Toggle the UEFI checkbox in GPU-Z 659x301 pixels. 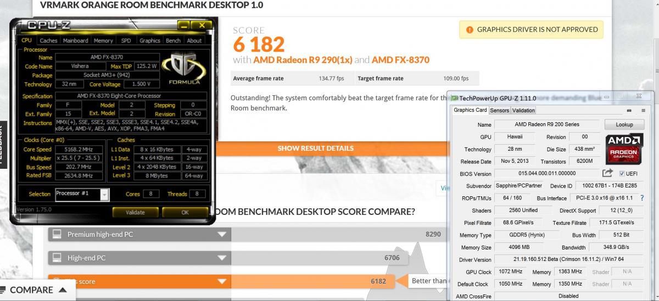pos(623,173)
